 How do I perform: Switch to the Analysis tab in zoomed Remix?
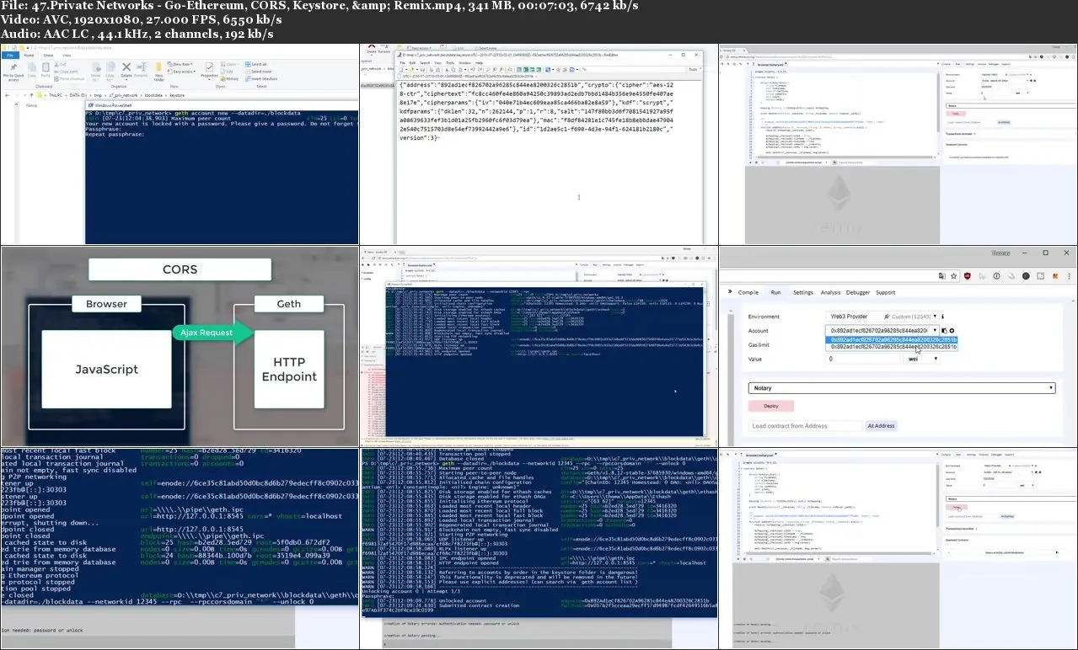[x=830, y=292]
